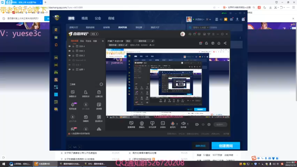The image size is (297, 167).
Task: Click the streamer avatar in 直播伴侣 titlebar
Action: pos(183,34)
